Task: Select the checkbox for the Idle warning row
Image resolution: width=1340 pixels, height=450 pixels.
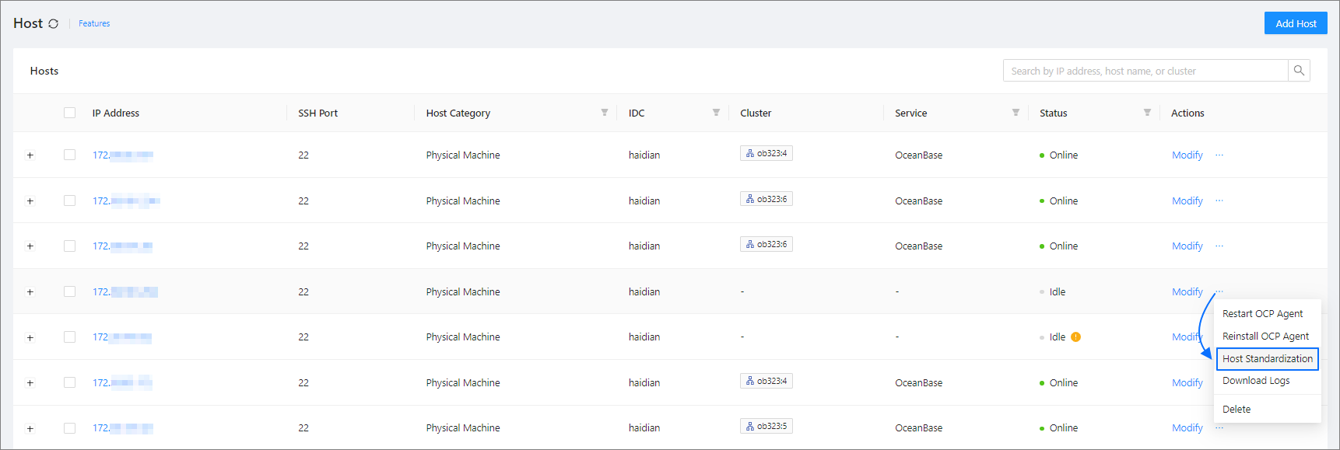Action: (x=70, y=337)
